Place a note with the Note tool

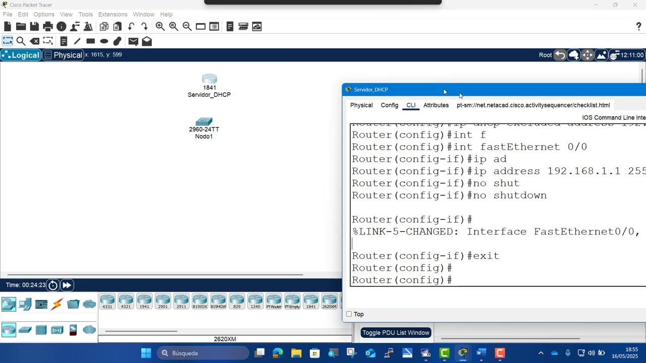(x=64, y=41)
